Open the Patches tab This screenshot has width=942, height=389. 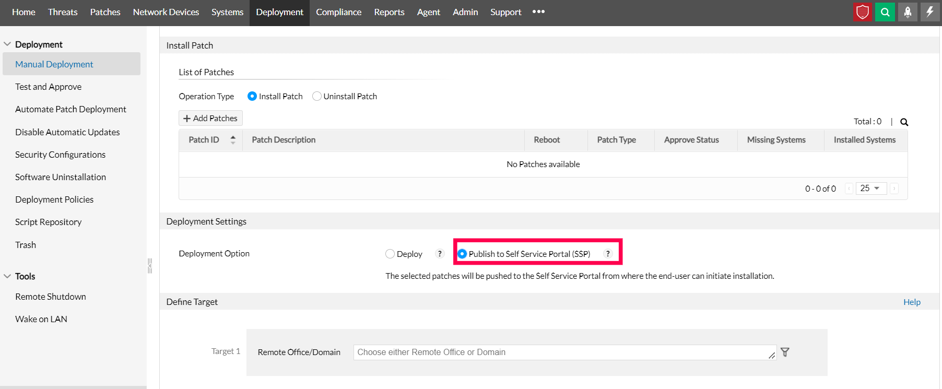click(105, 12)
